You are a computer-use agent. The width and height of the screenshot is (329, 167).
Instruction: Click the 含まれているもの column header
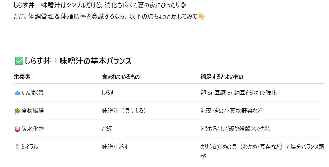[121, 77]
